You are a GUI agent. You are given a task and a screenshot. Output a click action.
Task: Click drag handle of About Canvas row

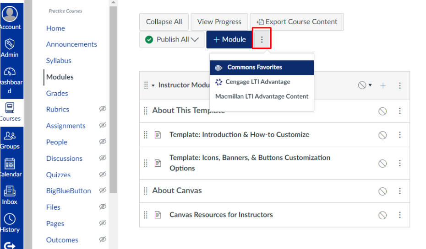pos(146,191)
